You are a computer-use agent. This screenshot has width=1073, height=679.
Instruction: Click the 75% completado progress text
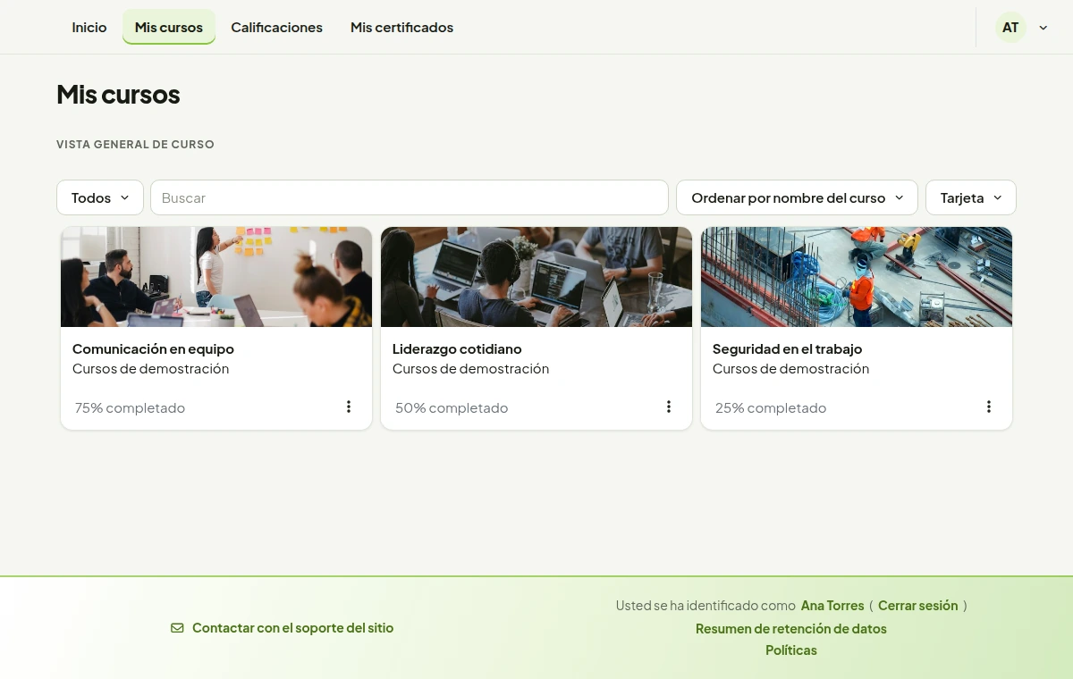[x=130, y=407]
